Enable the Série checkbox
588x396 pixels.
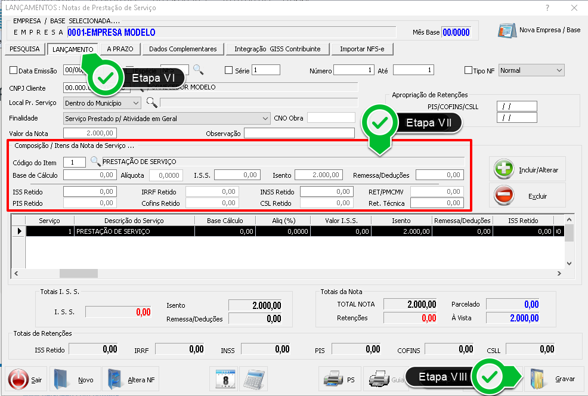click(x=228, y=70)
